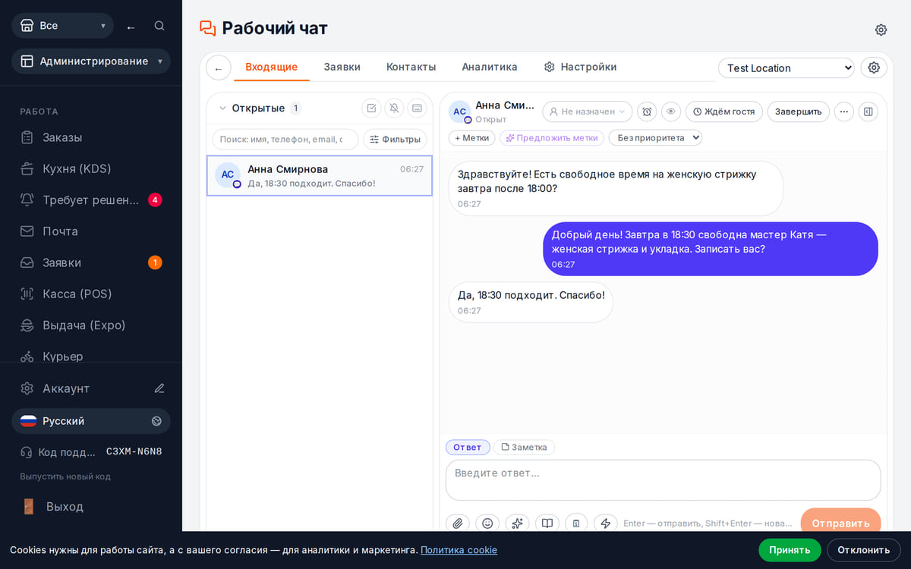Open the Без приоритета priority dropdown

(x=655, y=138)
